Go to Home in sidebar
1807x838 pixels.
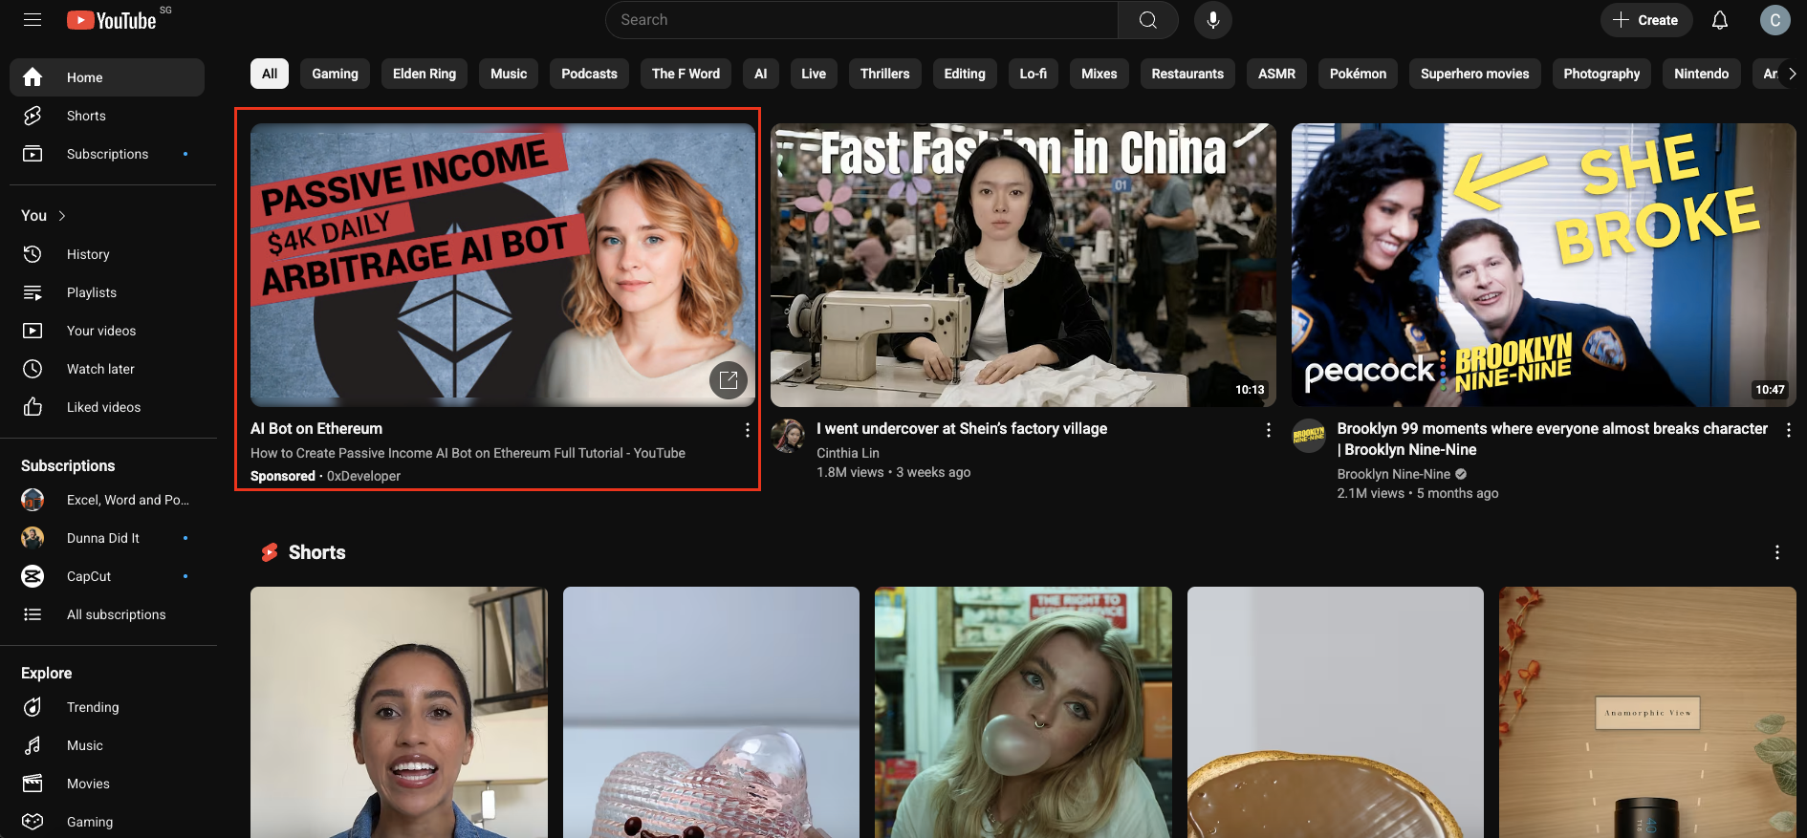pyautogui.click(x=107, y=77)
